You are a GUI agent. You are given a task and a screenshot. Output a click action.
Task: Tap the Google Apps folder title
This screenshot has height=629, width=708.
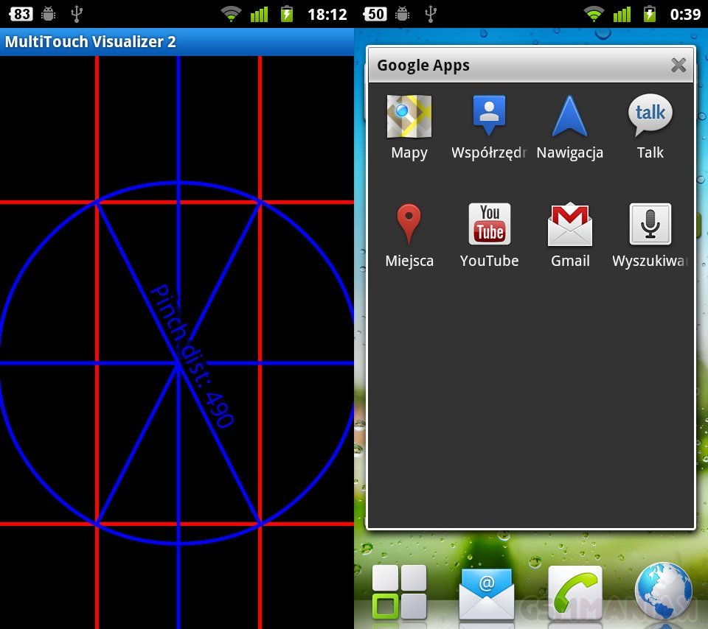click(x=423, y=66)
